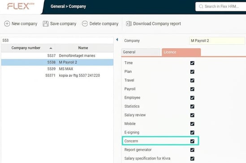The image size is (246, 163).
Task: Click the Travel label text
Action: 129,80
